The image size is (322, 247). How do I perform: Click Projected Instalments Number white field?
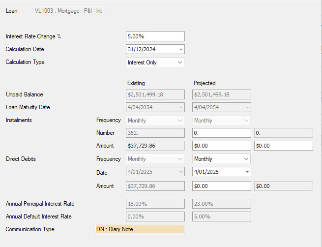[222, 133]
